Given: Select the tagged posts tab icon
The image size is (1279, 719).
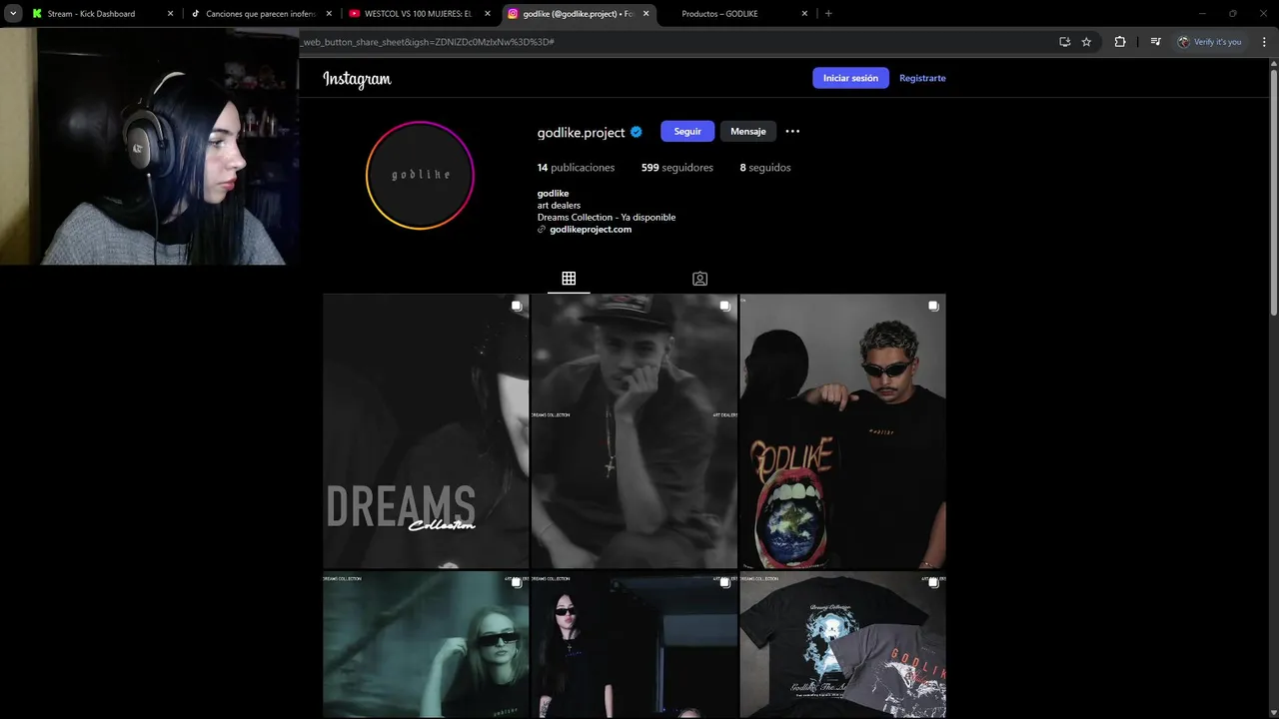Looking at the screenshot, I should pos(699,279).
